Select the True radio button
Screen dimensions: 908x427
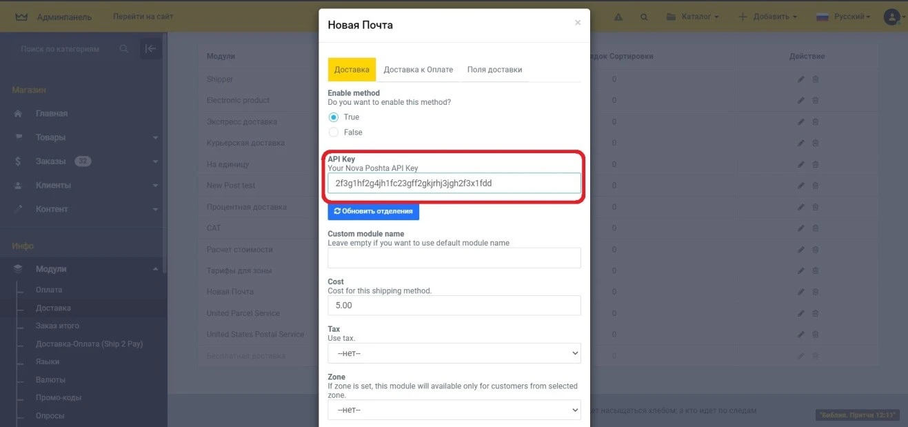coord(334,117)
